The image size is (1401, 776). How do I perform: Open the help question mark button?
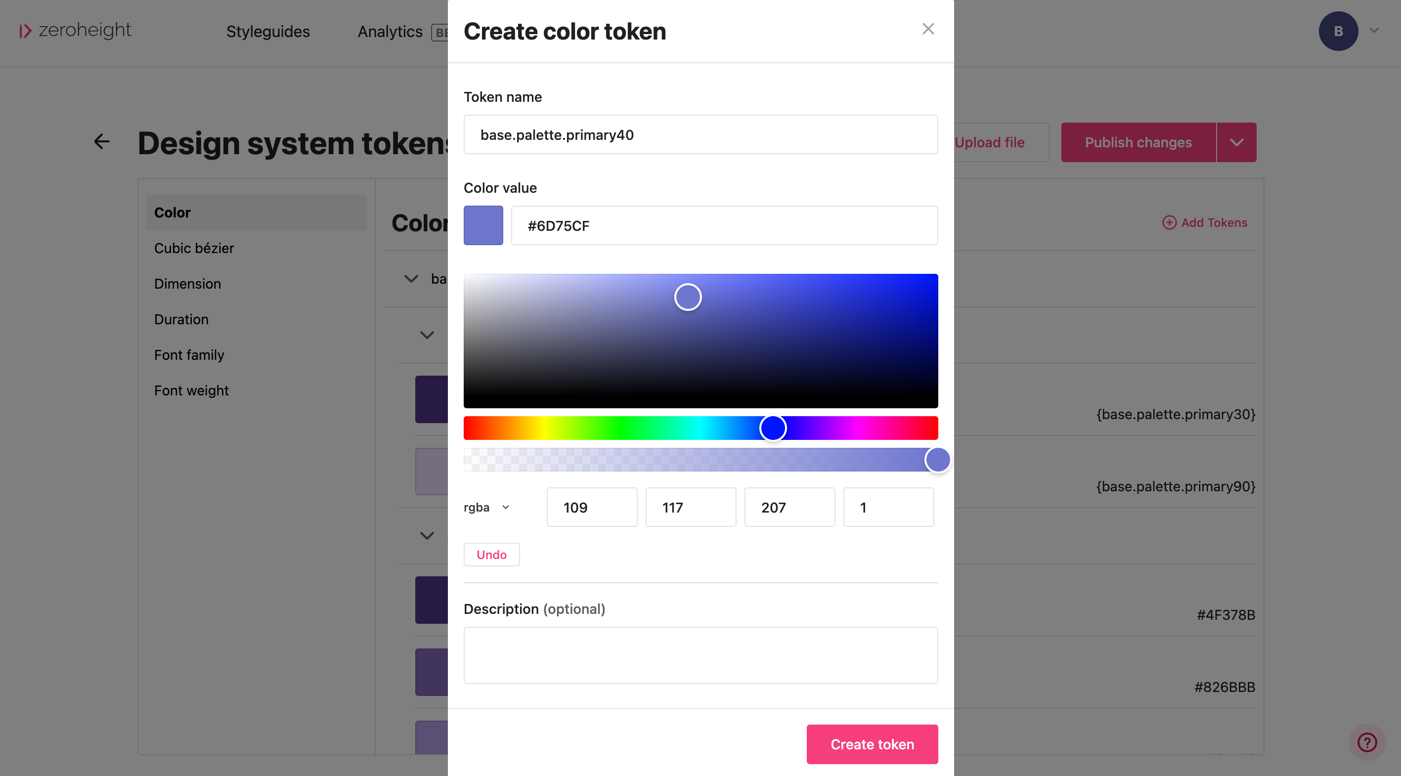(x=1367, y=742)
